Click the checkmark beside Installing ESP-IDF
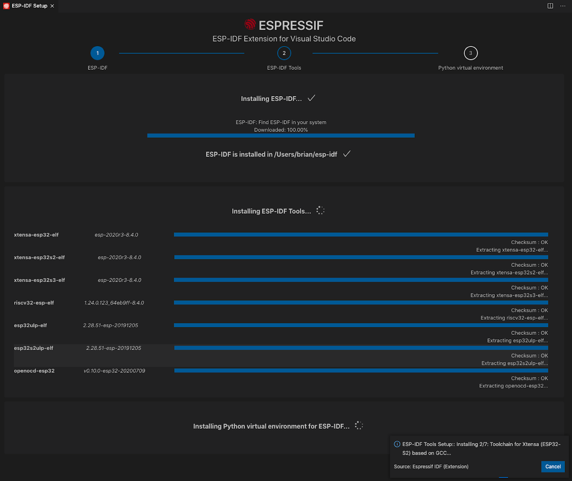Image resolution: width=572 pixels, height=481 pixels. [311, 98]
